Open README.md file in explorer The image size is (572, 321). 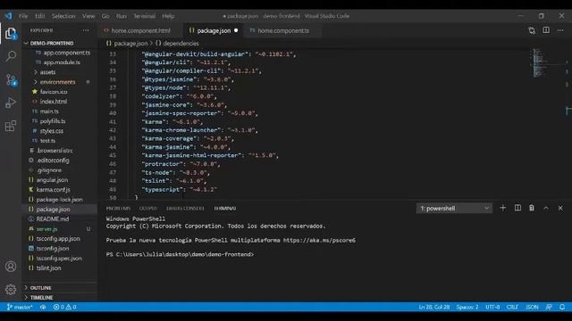(53, 219)
